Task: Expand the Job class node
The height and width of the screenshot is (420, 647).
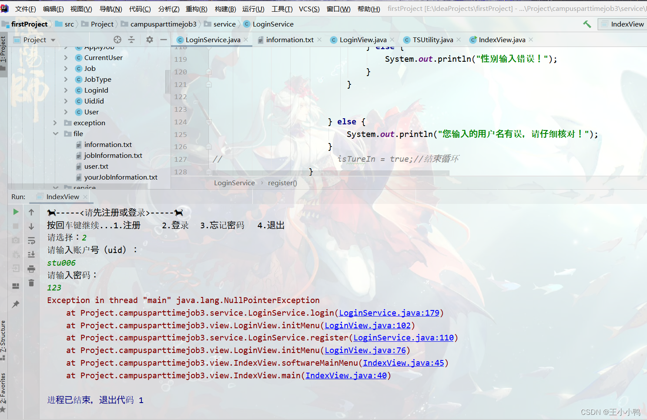Action: tap(66, 68)
